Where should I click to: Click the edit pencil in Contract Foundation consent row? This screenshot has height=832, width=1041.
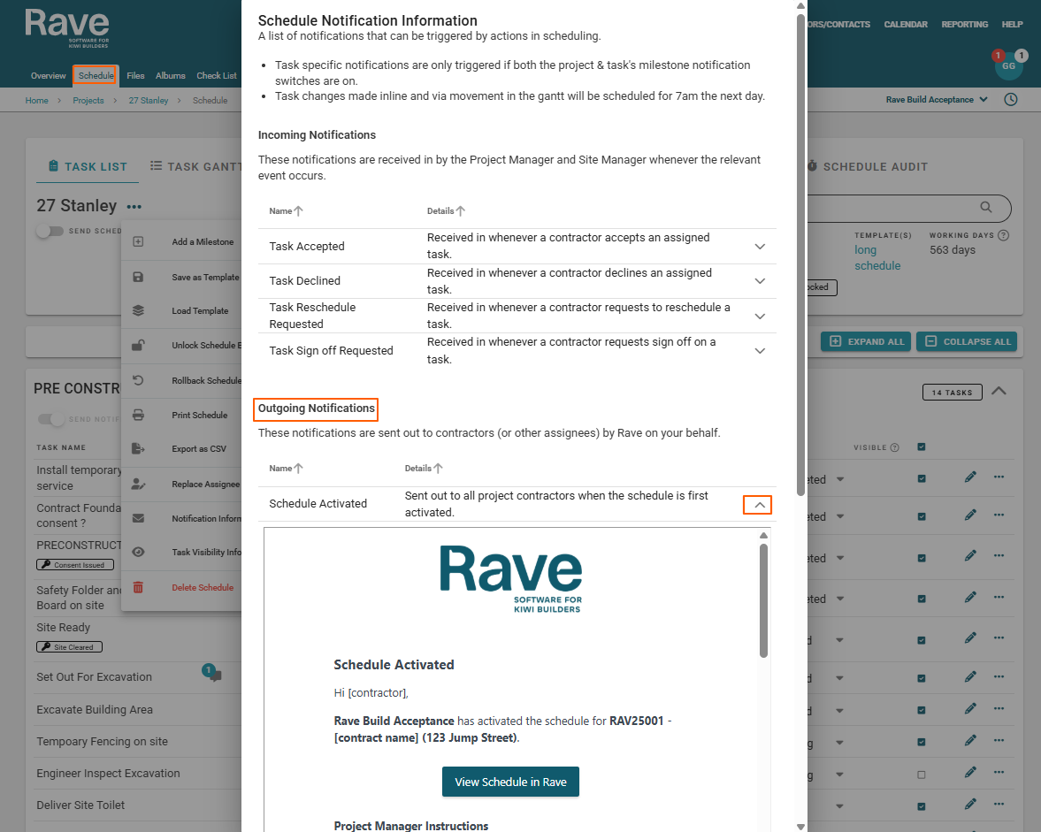pos(970,515)
